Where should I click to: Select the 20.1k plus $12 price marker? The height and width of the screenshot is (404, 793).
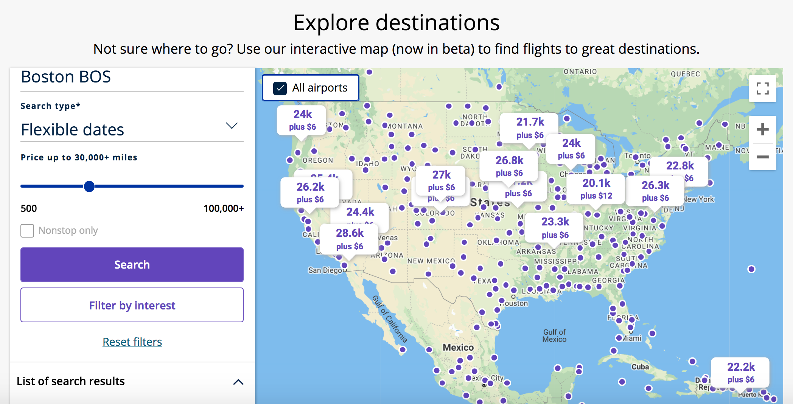tap(596, 189)
